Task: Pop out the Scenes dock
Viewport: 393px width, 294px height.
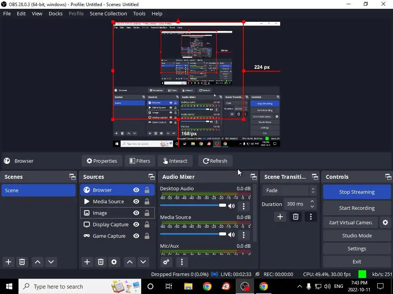Action: [73, 177]
